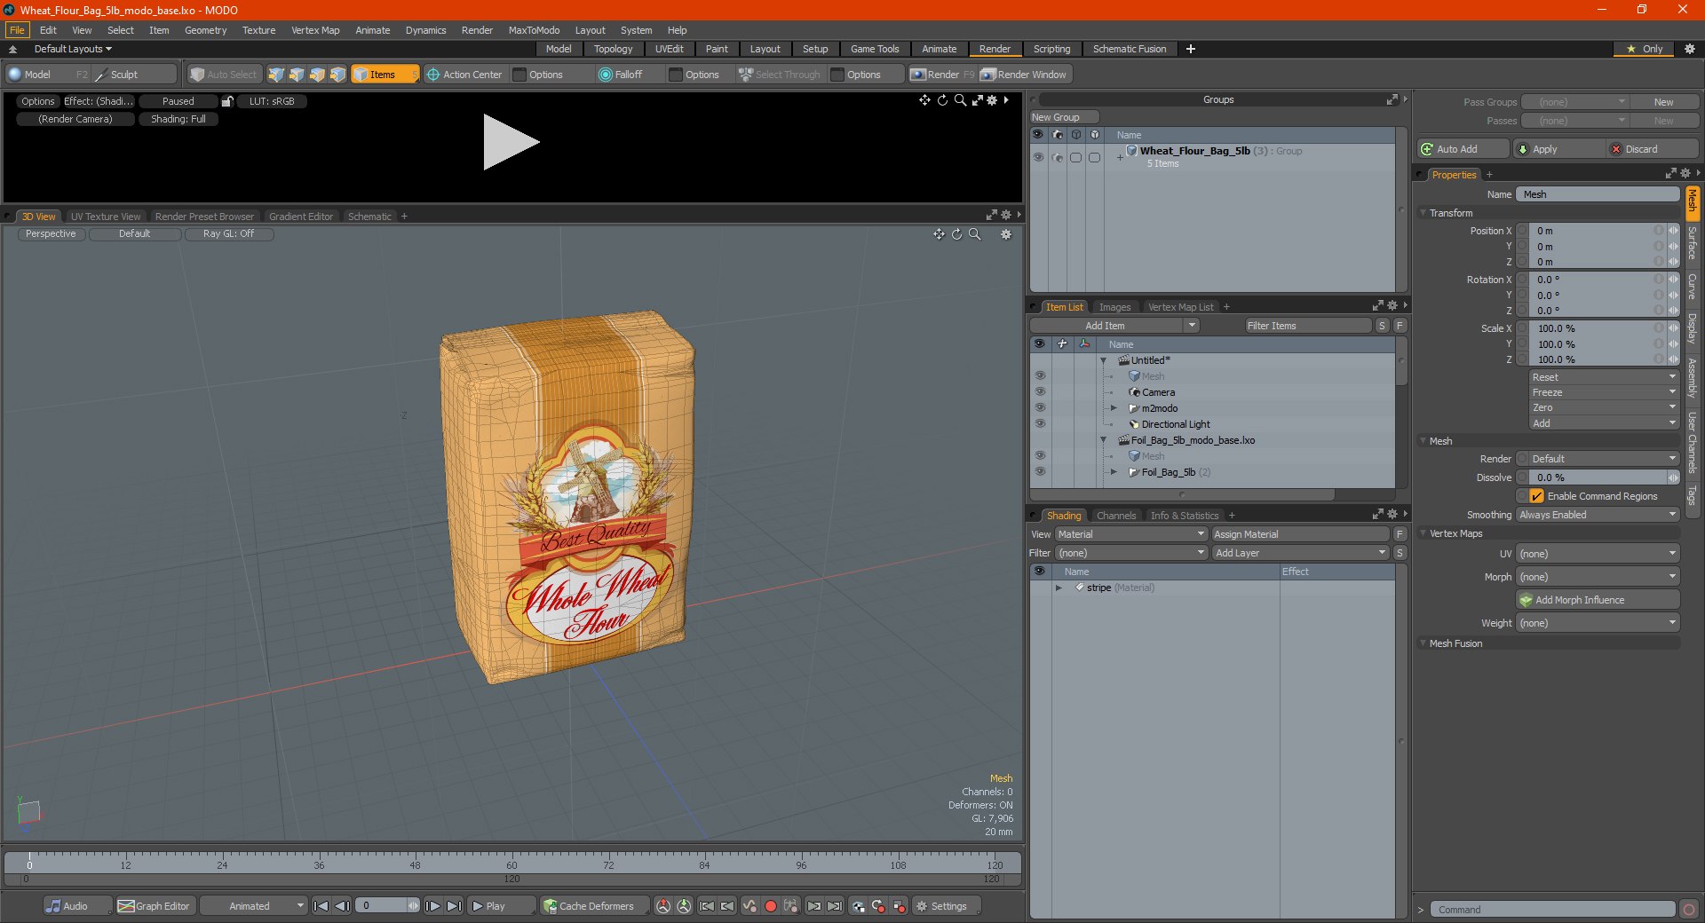This screenshot has width=1705, height=923.
Task: Open the Texture menu
Action: pos(258,30)
